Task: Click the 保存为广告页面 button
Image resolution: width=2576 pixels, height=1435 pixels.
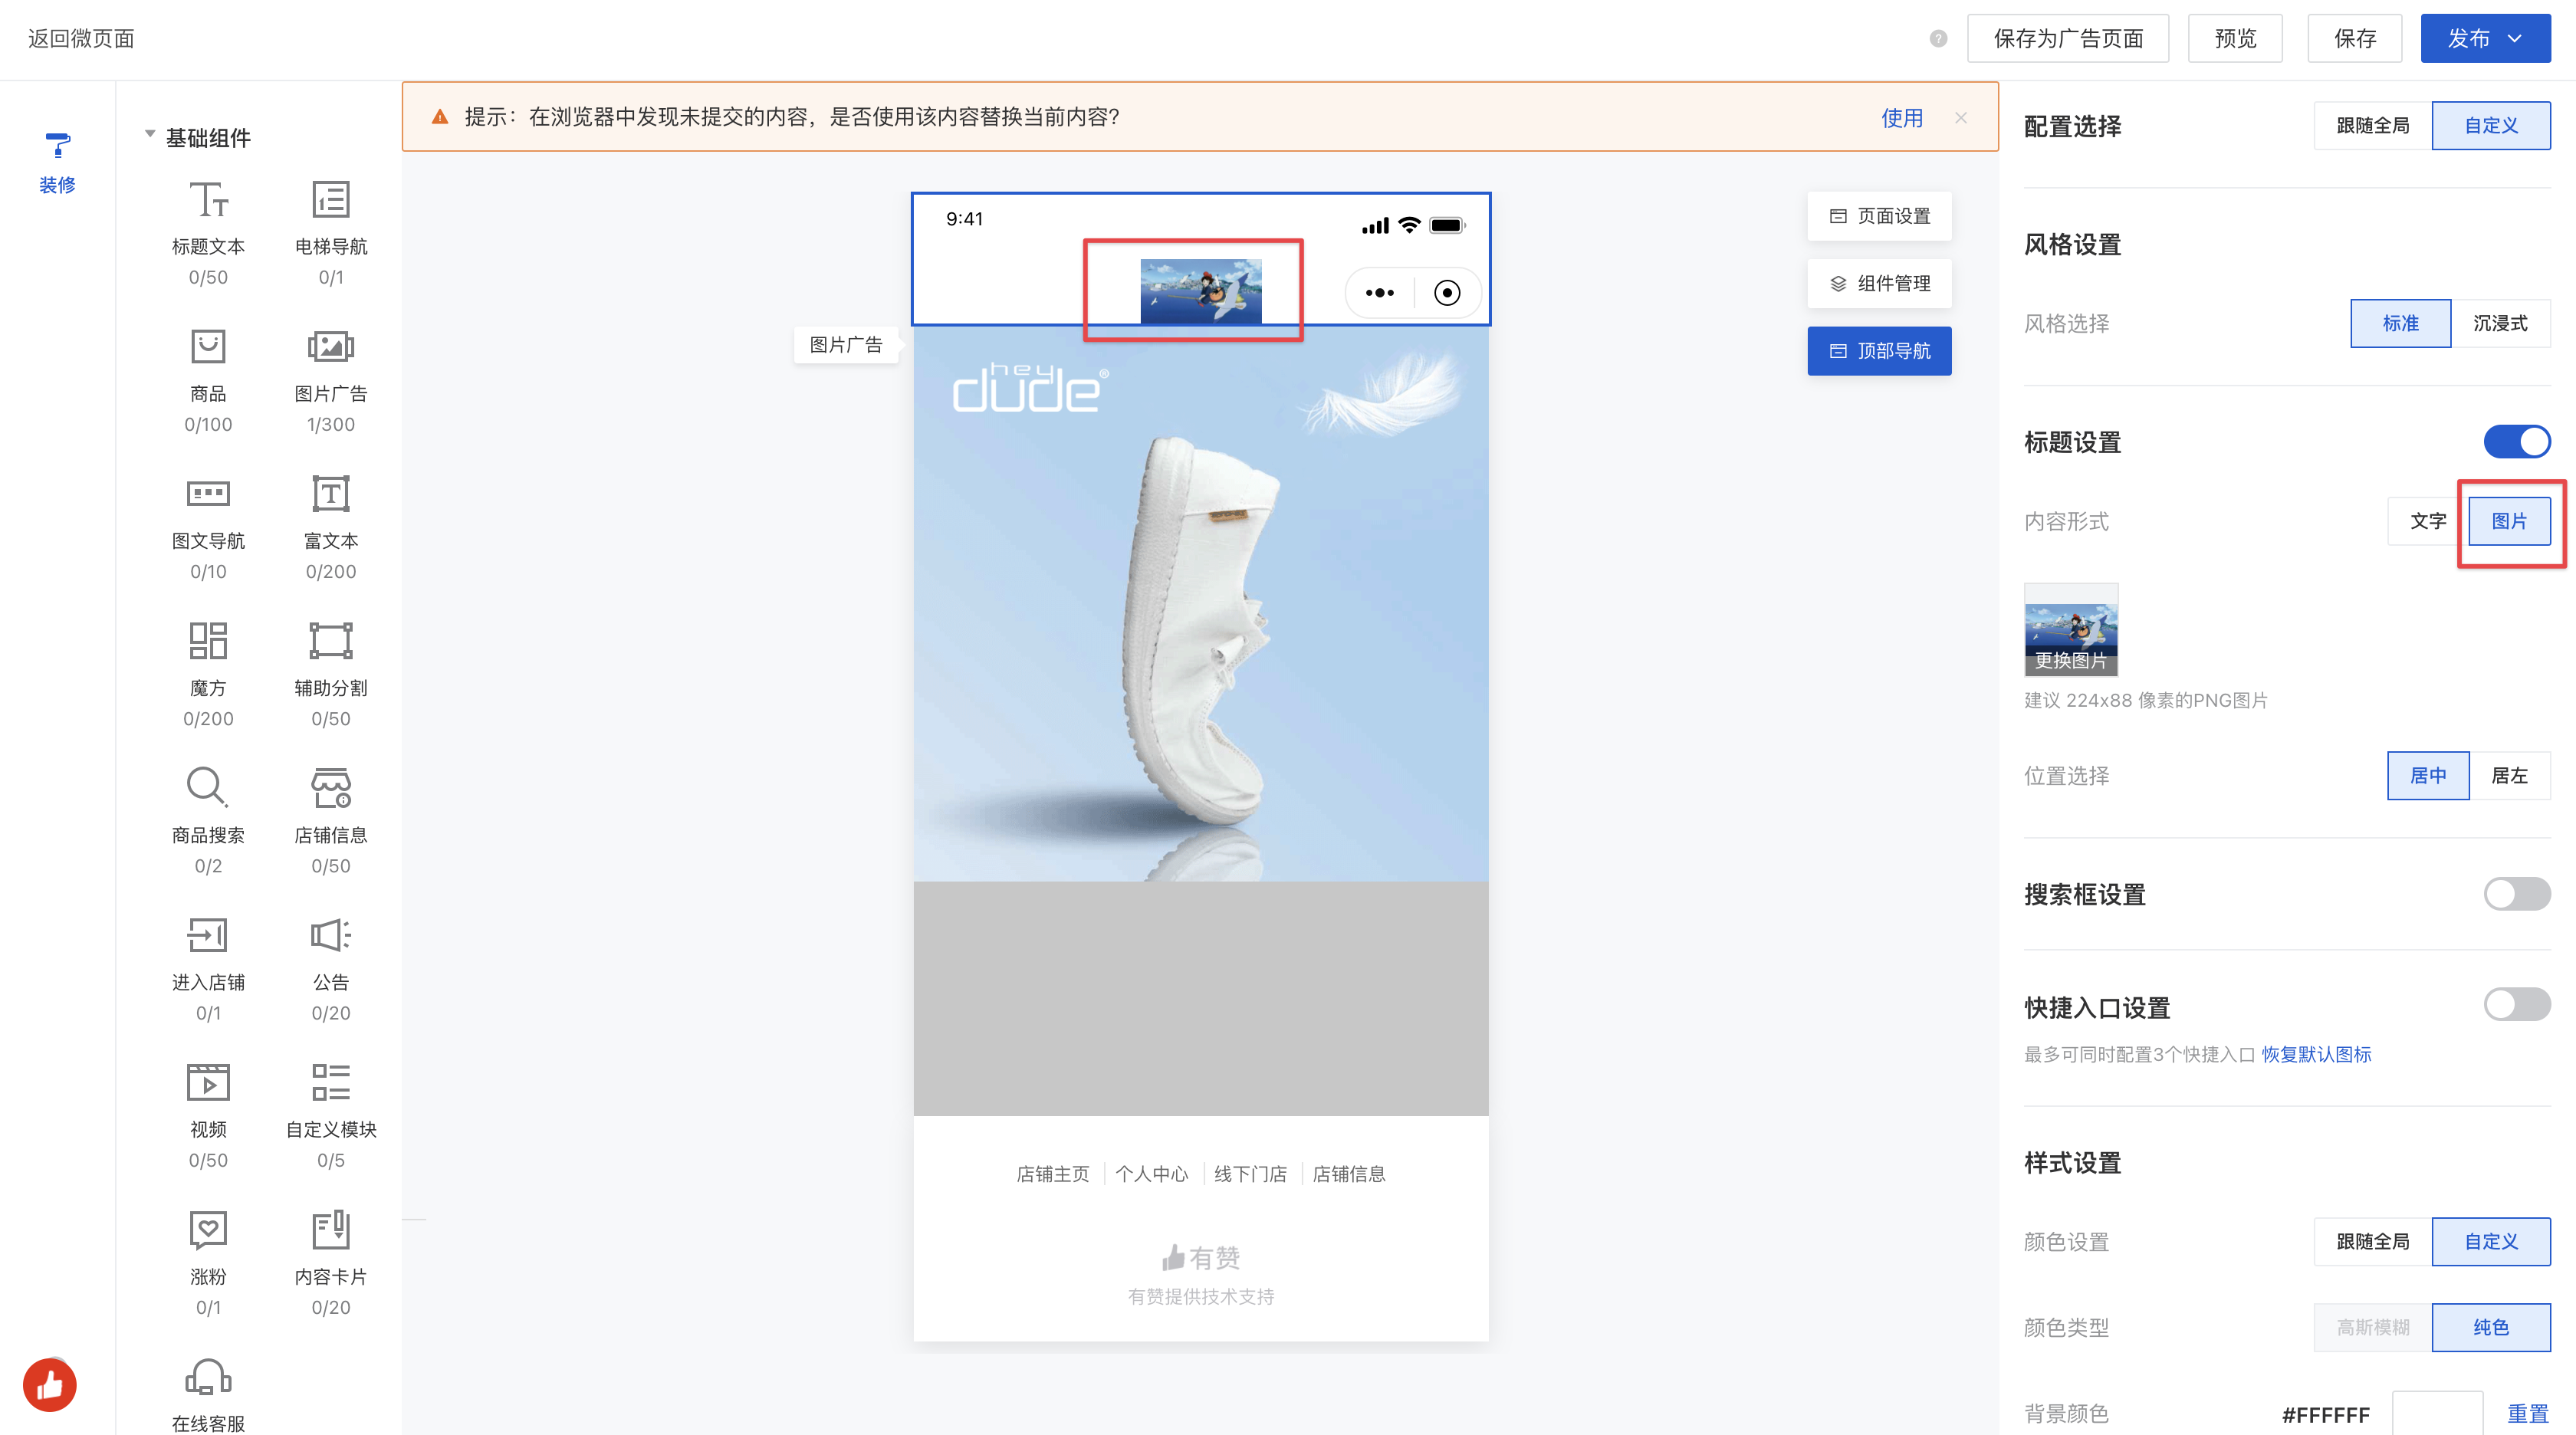Action: [x=2067, y=38]
